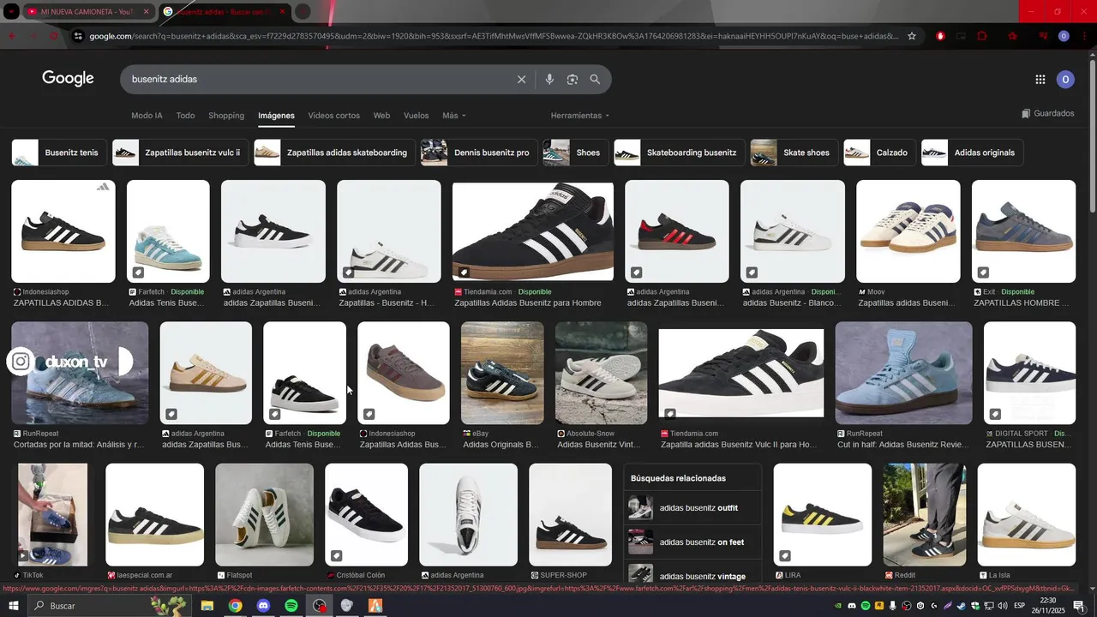
Task: Open the eBay Adidas Originals image
Action: click(502, 373)
